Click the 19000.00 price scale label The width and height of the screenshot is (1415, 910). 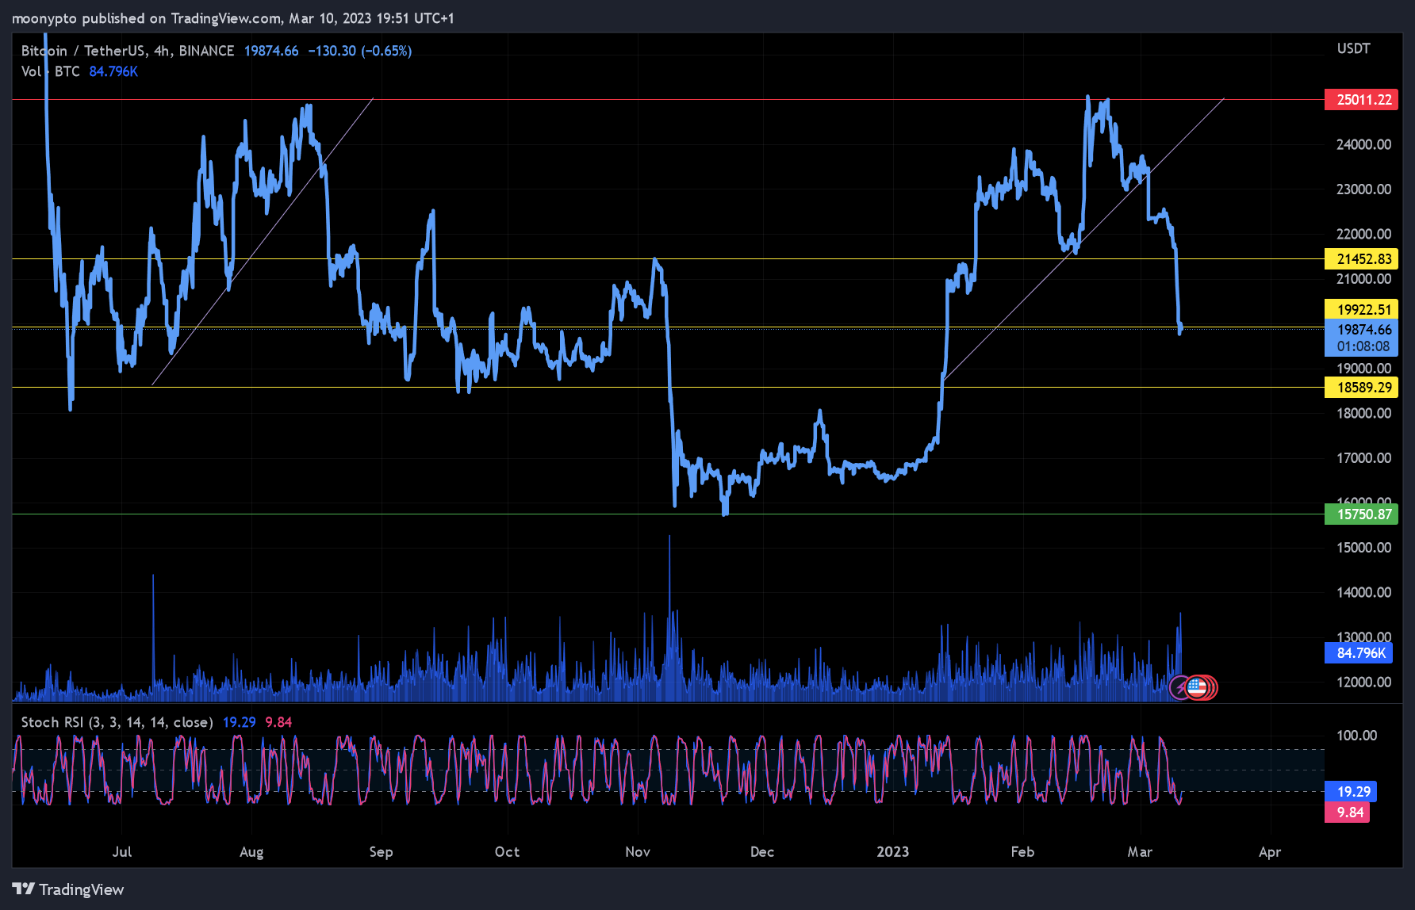(x=1364, y=369)
